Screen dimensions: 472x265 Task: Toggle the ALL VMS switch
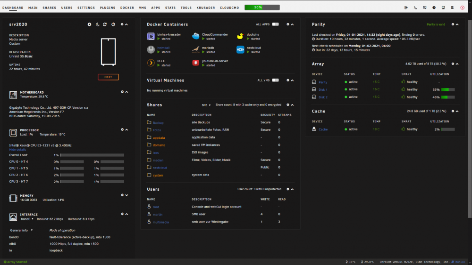coord(276,80)
